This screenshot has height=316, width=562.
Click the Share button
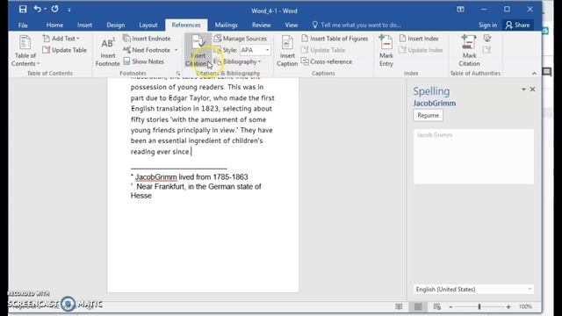point(518,25)
